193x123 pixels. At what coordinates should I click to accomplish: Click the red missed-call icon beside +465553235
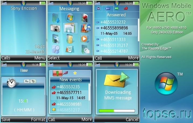click(54, 87)
